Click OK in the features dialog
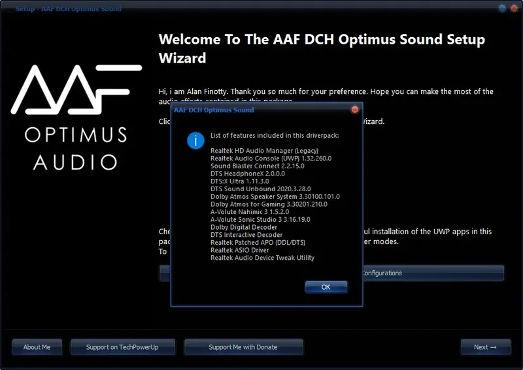 (326, 286)
